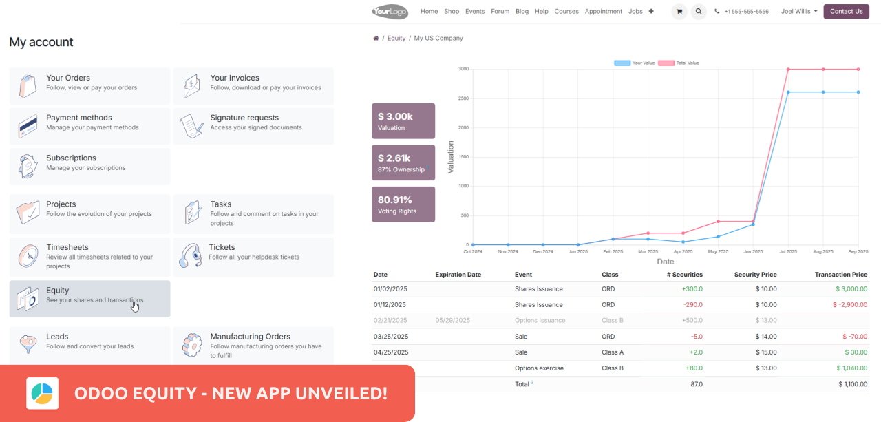Click the Class column header
Viewport: 881px width, 422px height.
pos(610,275)
